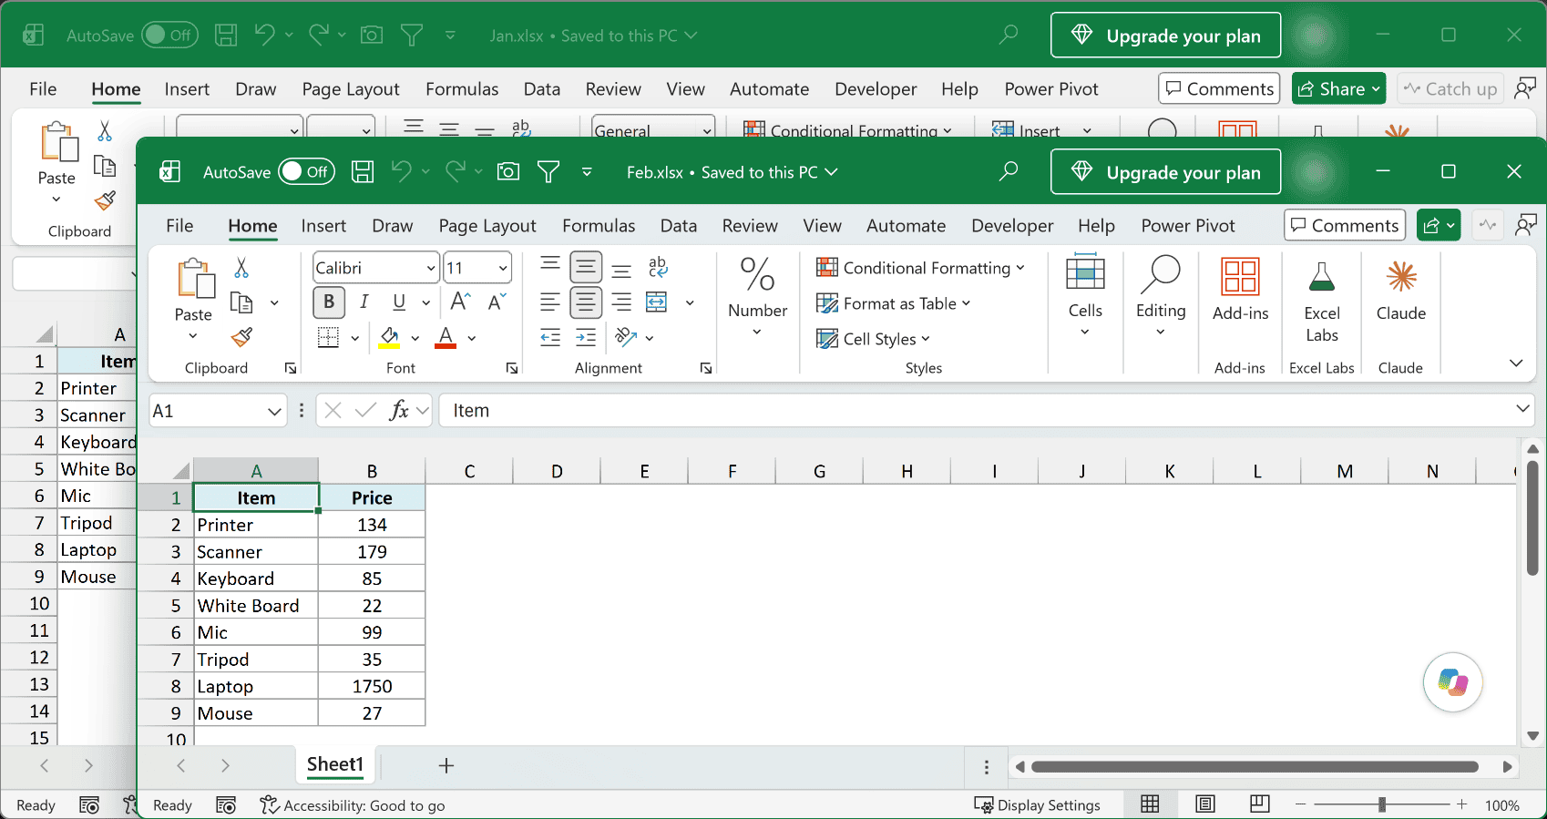Open the Insert tab in Feb.xlsx
The height and width of the screenshot is (819, 1547).
(323, 226)
